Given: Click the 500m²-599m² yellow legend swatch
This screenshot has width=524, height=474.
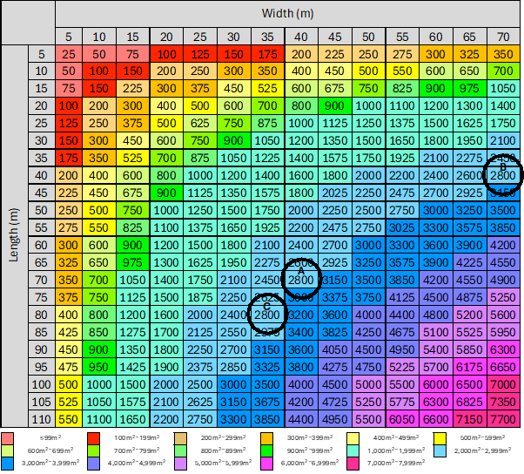Looking at the screenshot, I should [440, 438].
